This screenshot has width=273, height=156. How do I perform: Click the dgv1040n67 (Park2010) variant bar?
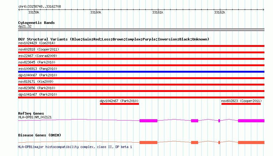click(141, 78)
